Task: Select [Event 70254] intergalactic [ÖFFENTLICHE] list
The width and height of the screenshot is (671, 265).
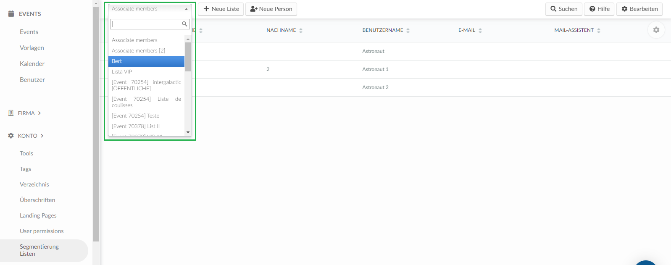Action: 146,85
